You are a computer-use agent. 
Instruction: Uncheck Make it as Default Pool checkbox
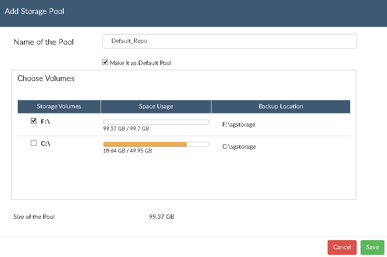tap(105, 62)
